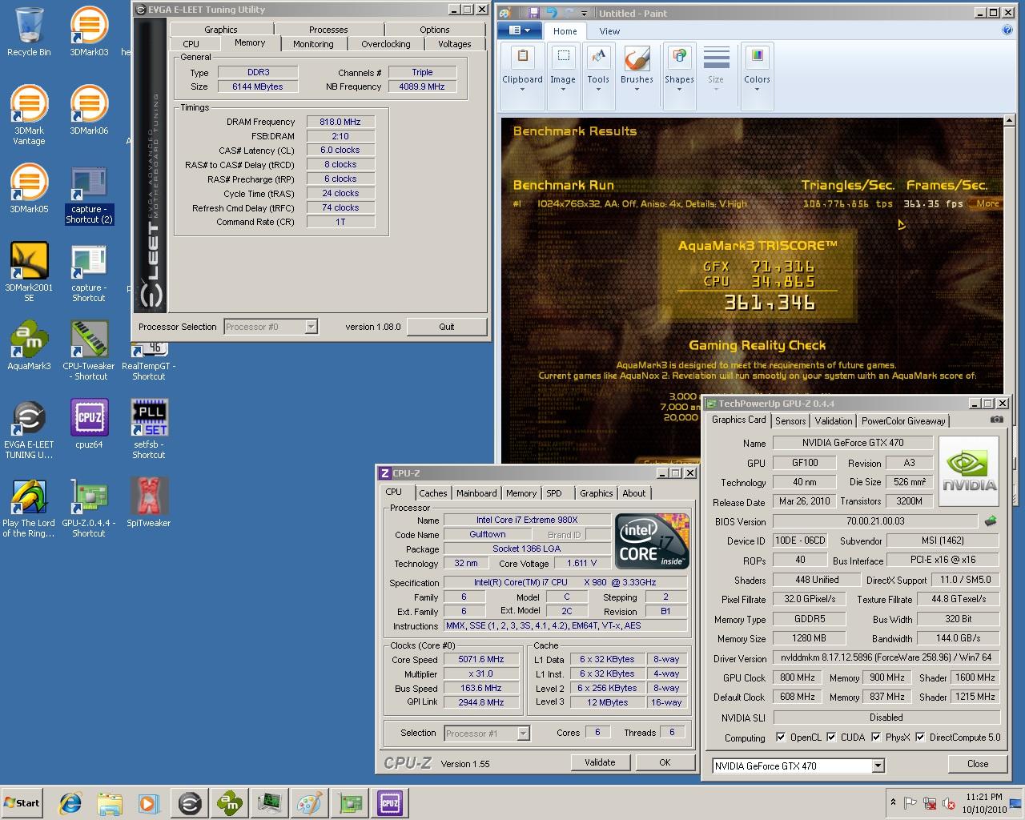Screen dimensions: 1025x820
Task: Click the Validate button in CPU-Z
Action: pos(599,762)
